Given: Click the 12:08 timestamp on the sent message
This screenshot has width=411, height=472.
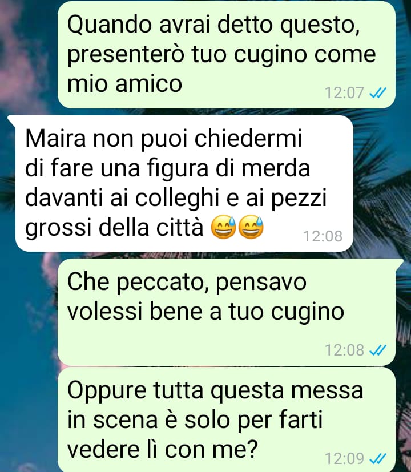Looking at the screenshot, I should tap(344, 350).
